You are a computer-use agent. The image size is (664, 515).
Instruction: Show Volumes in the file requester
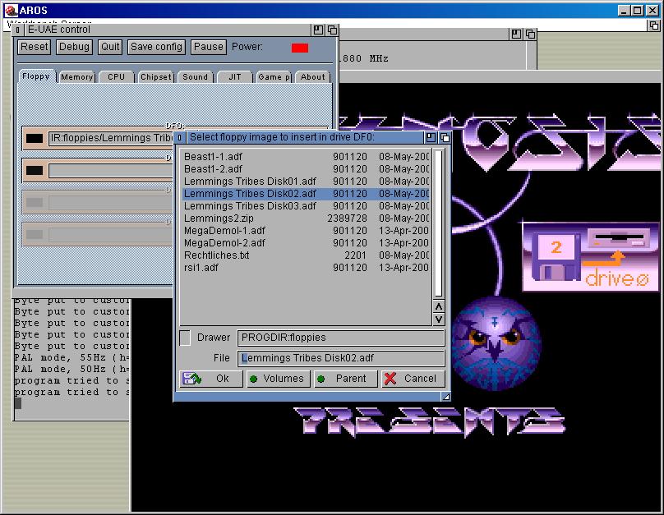[x=279, y=379]
